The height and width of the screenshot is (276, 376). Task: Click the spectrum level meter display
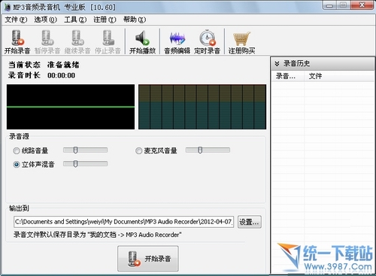click(x=202, y=107)
